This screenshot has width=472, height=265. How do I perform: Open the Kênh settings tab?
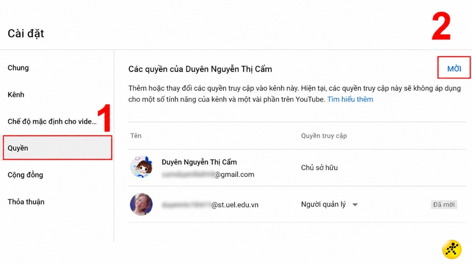click(16, 95)
